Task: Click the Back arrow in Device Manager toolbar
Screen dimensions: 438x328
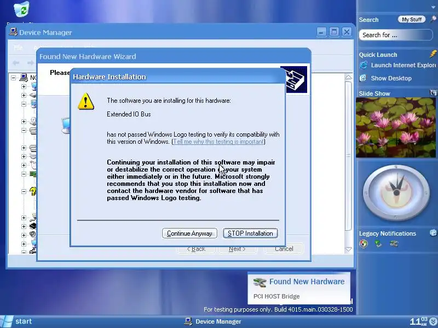Action: [x=16, y=63]
